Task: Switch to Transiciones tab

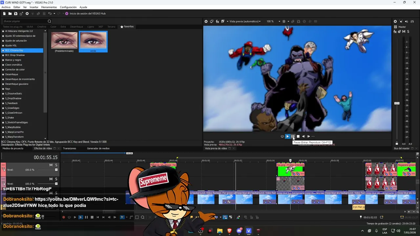Action: point(70,148)
